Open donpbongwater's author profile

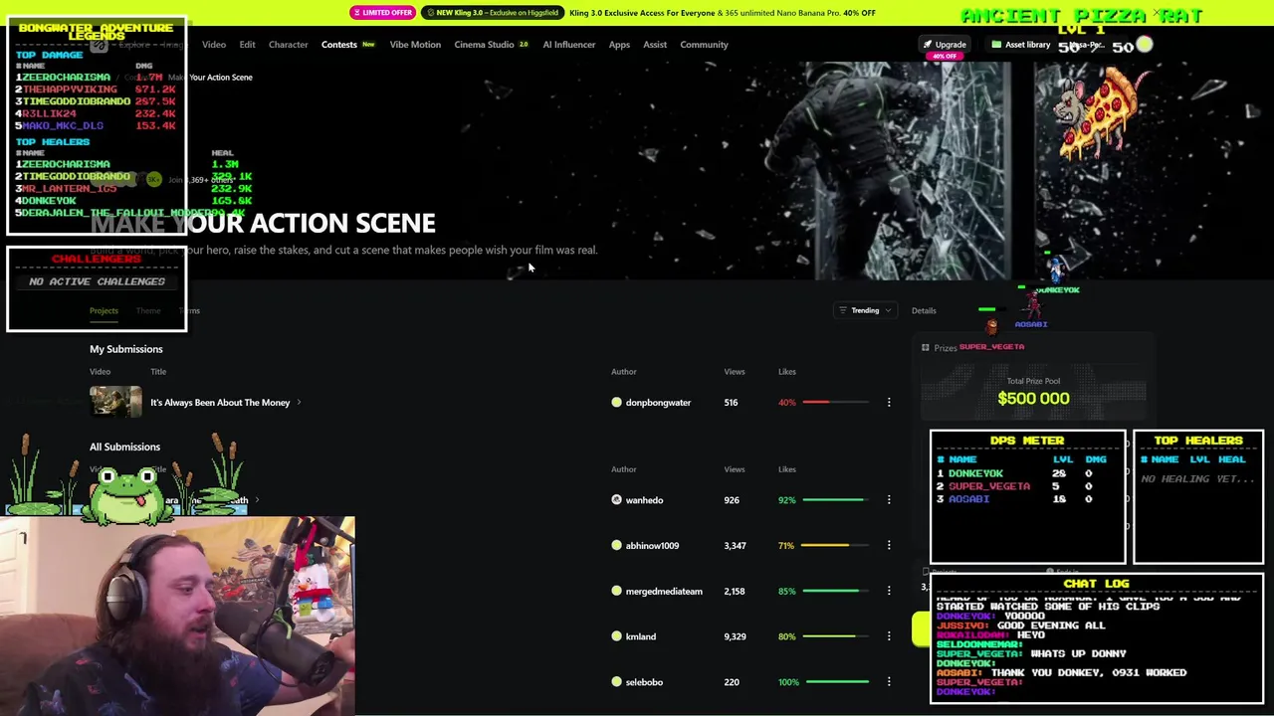[x=658, y=403]
